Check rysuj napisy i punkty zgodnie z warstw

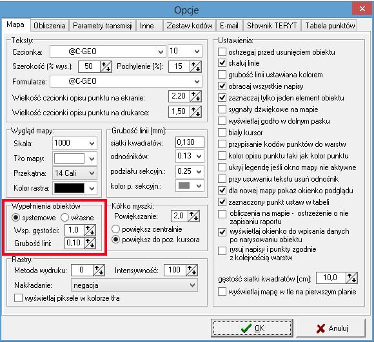[222, 251]
